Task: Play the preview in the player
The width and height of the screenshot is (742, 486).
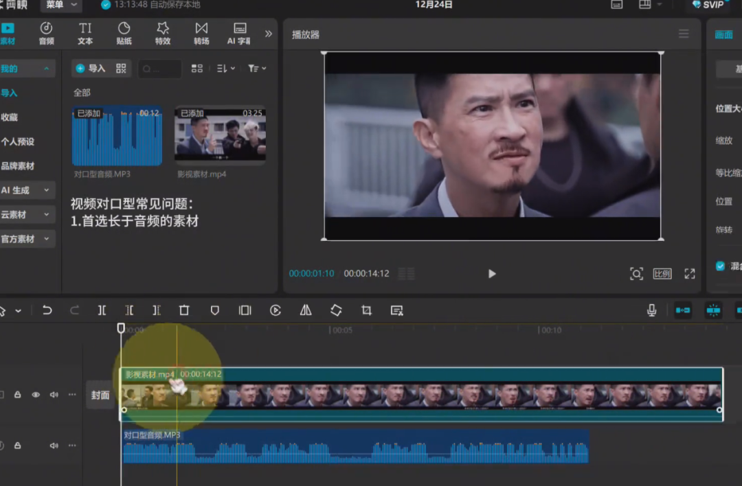Action: coord(492,274)
